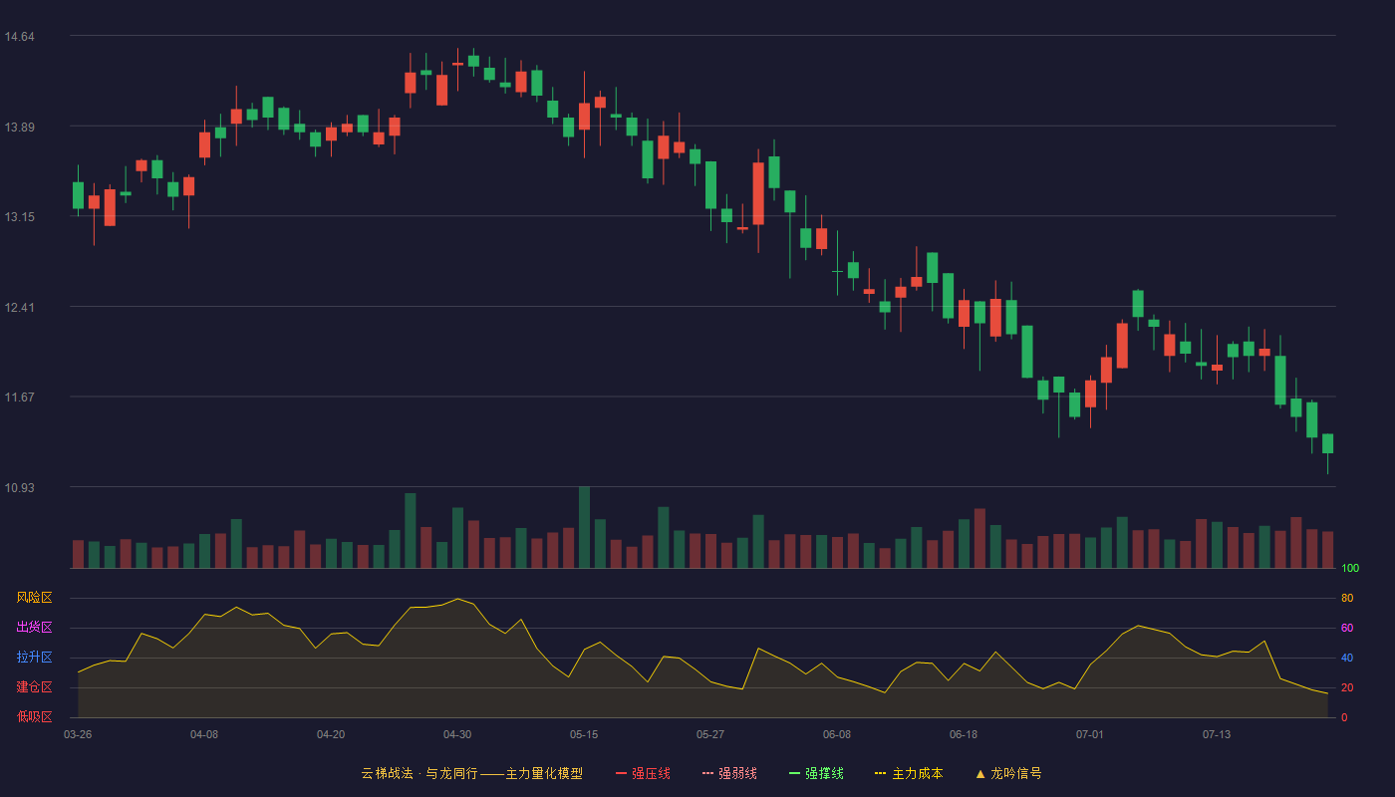Click the 龙吟信号 triangle legend icon
This screenshot has height=797, width=1395.
[980, 773]
